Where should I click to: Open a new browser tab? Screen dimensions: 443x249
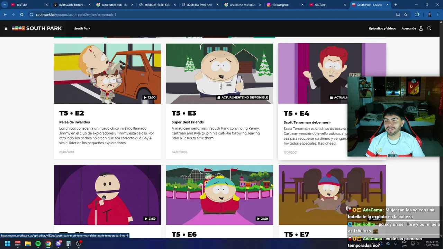click(396, 4)
